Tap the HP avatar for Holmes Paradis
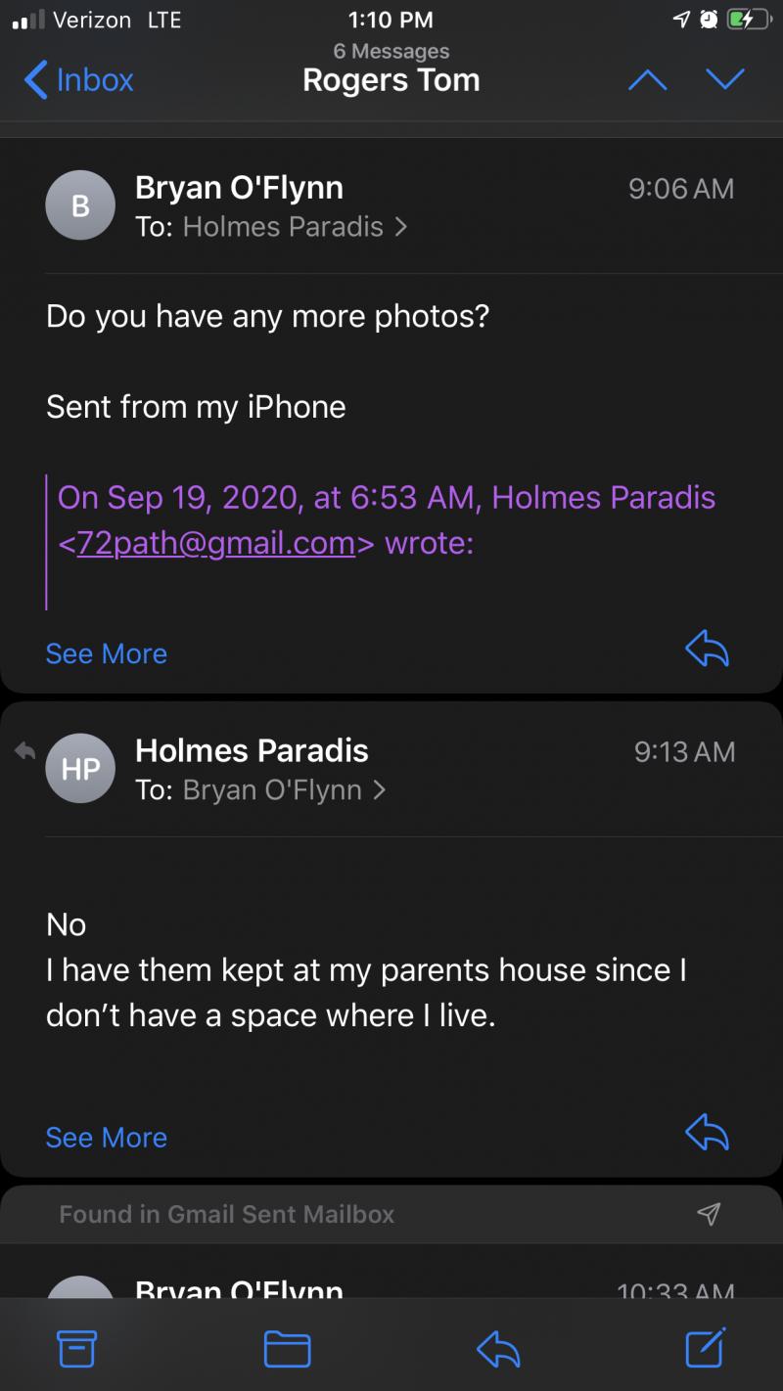 pos(80,768)
